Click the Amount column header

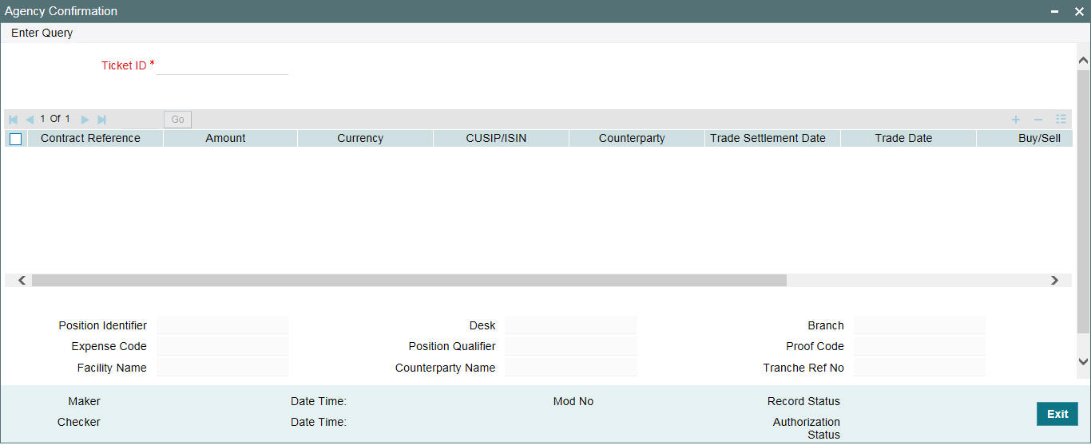pyautogui.click(x=230, y=138)
